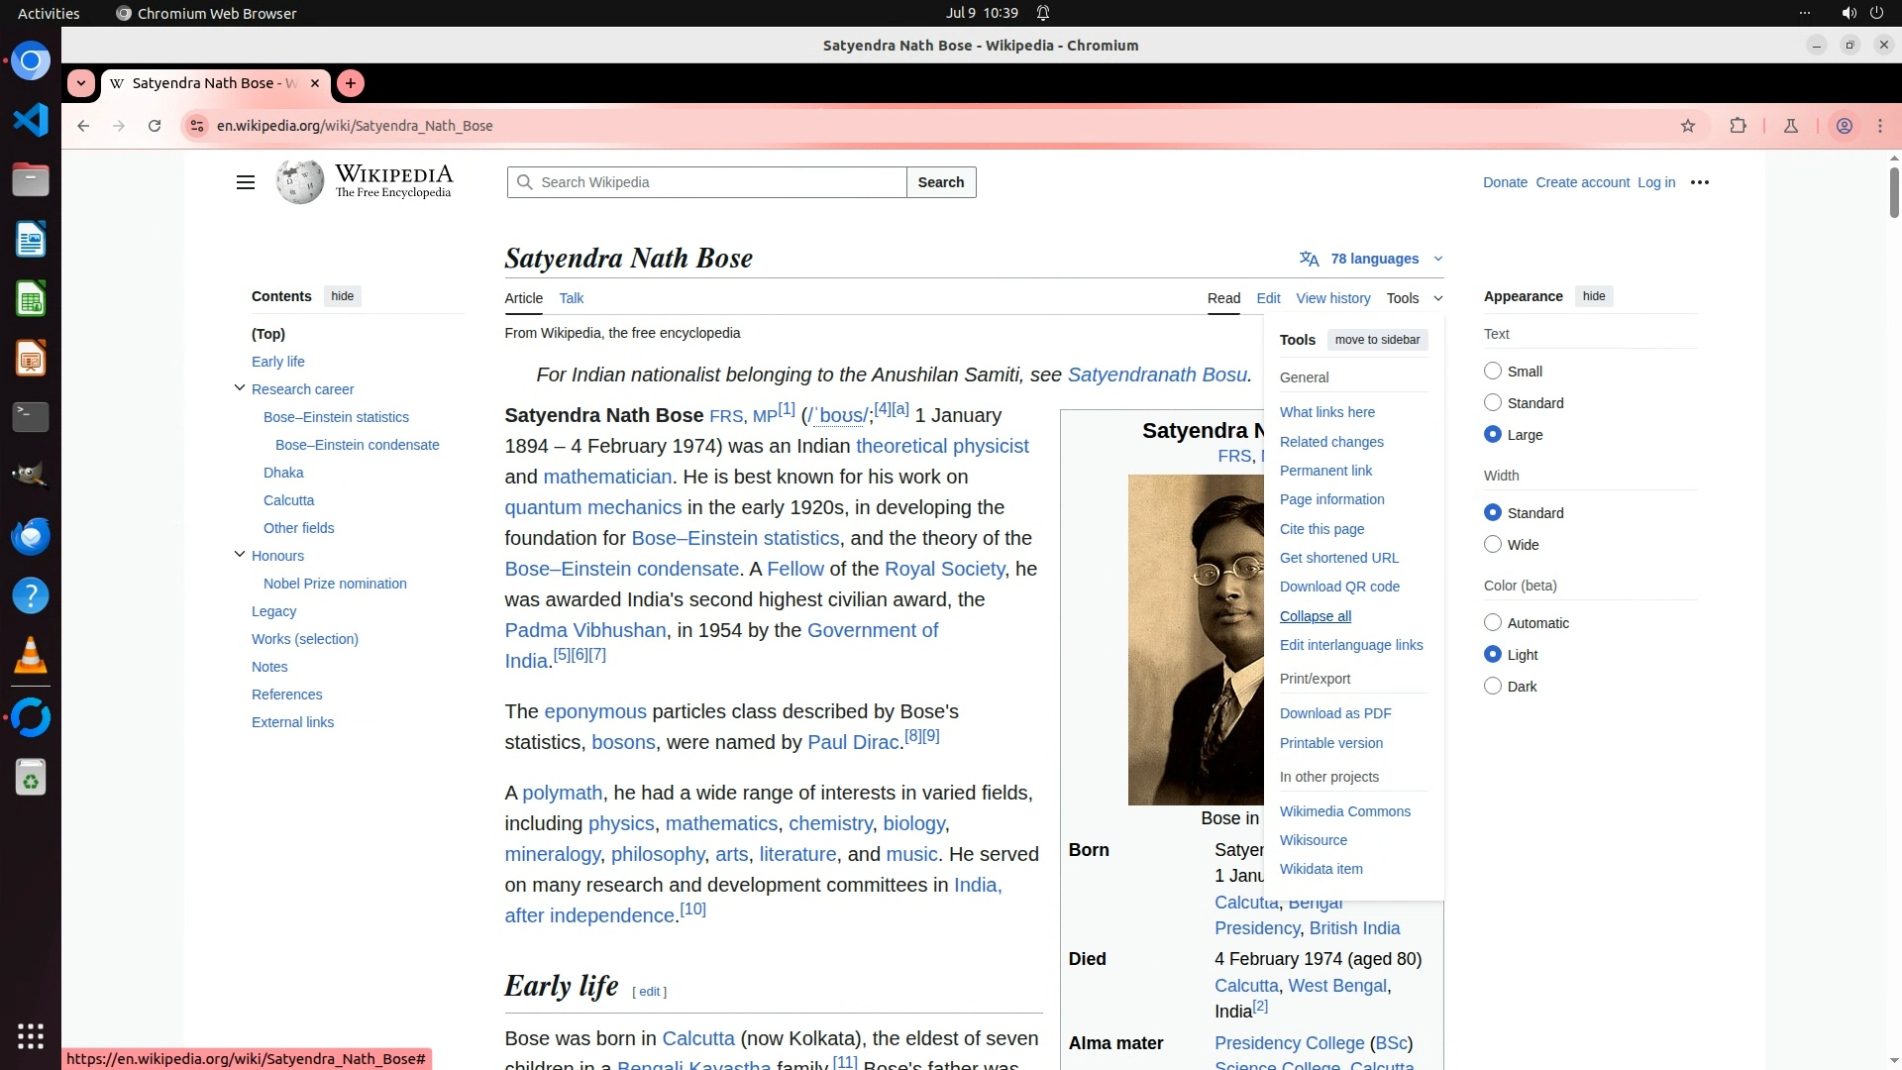The height and width of the screenshot is (1070, 1902).
Task: Click the Wikipedia globe logo
Action: 299,182
